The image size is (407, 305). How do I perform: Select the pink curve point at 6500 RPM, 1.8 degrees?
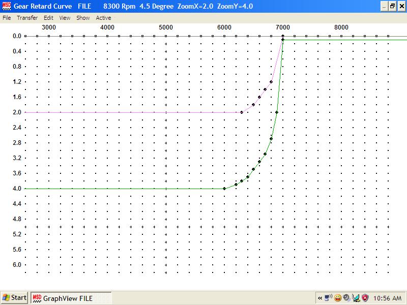253,105
